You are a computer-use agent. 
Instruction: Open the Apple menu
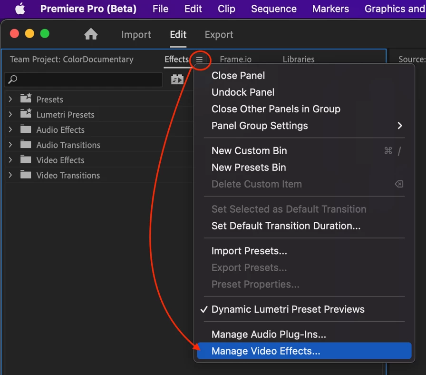20,9
